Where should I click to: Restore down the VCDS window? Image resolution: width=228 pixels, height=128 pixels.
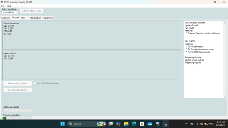coord(215,2)
